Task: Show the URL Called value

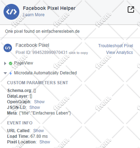Action: [x=39, y=131]
